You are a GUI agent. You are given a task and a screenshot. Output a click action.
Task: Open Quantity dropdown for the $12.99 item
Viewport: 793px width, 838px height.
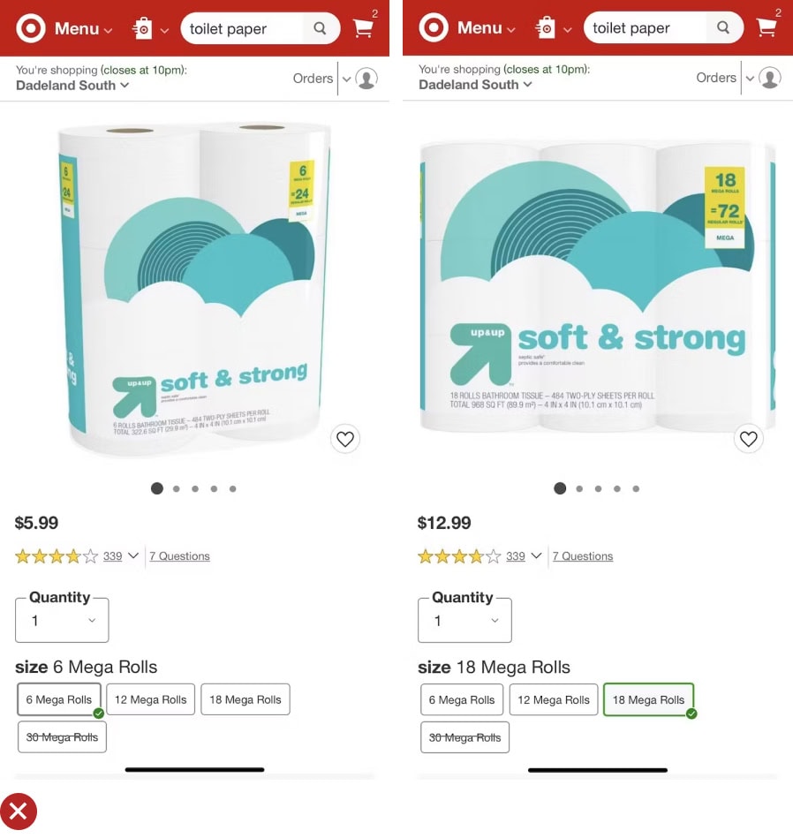[x=464, y=621]
